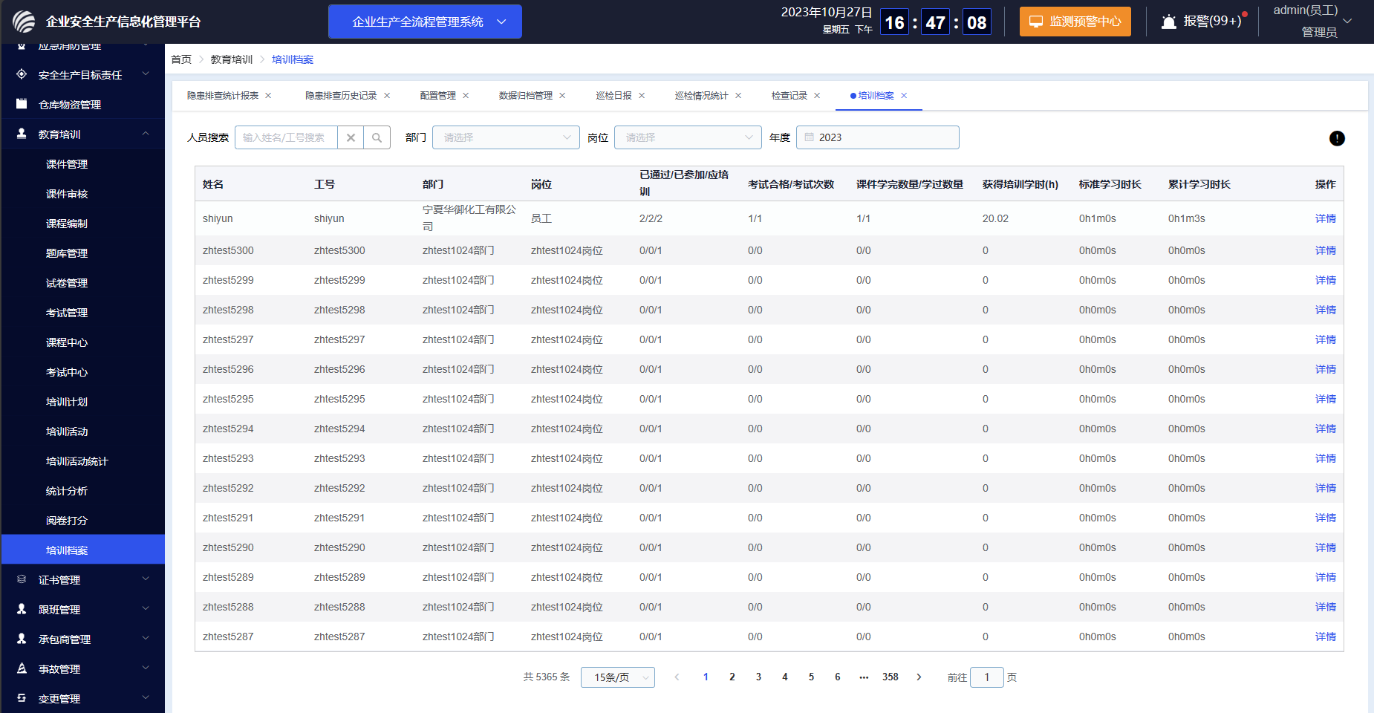Open 考试中心 in the sidebar

coord(67,372)
